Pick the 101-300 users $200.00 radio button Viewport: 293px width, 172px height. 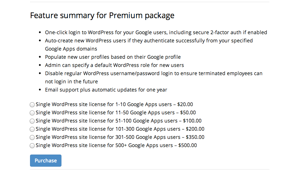(32, 129)
